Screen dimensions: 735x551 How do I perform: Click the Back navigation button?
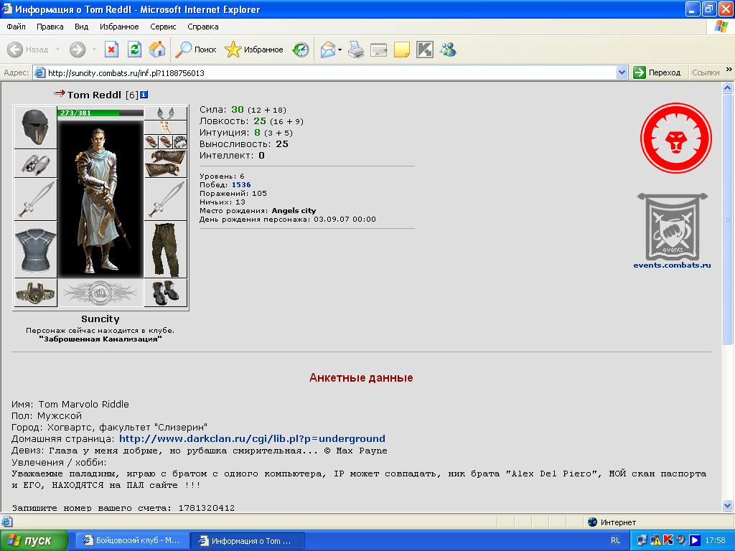pyautogui.click(x=28, y=50)
